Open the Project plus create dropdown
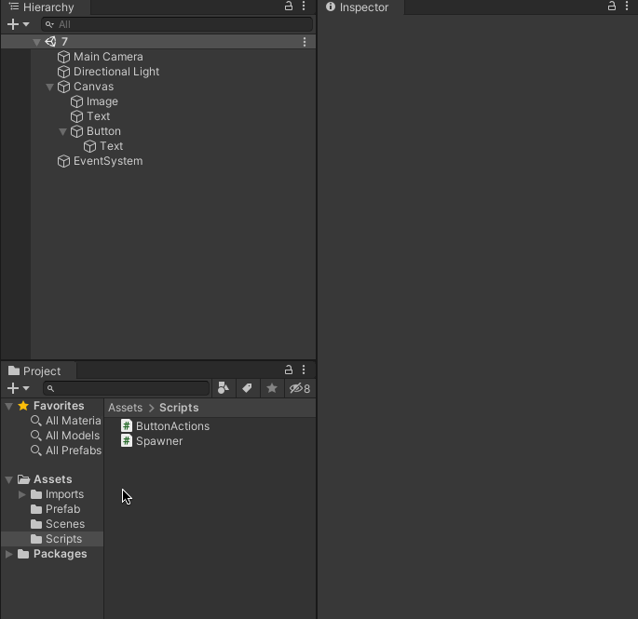This screenshot has width=638, height=619. [x=18, y=388]
